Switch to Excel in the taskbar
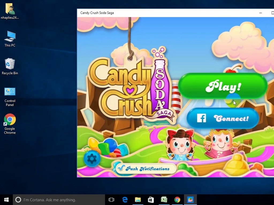The image size is (274, 205). [164, 200]
